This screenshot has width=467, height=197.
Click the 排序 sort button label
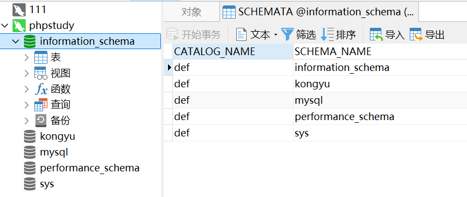(346, 35)
